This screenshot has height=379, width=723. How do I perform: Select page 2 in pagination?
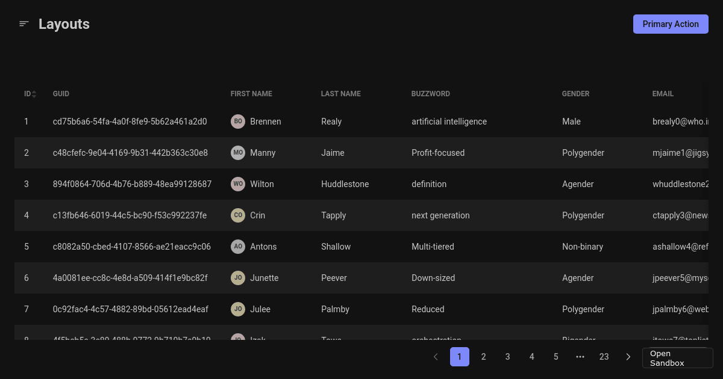coord(483,356)
